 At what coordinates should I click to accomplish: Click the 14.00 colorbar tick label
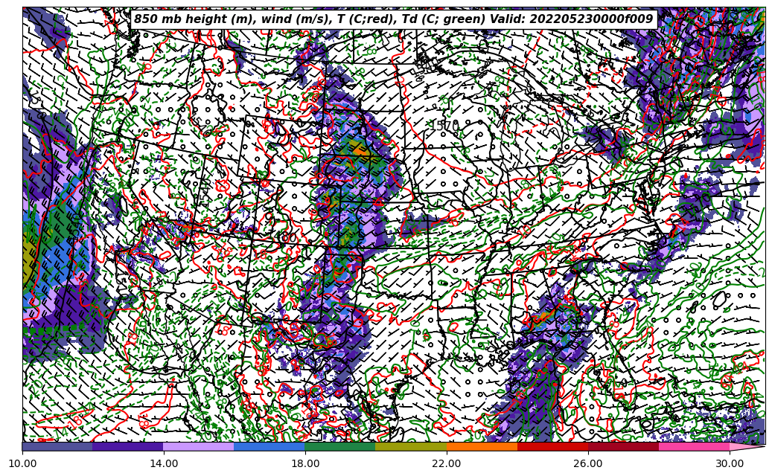(x=164, y=463)
